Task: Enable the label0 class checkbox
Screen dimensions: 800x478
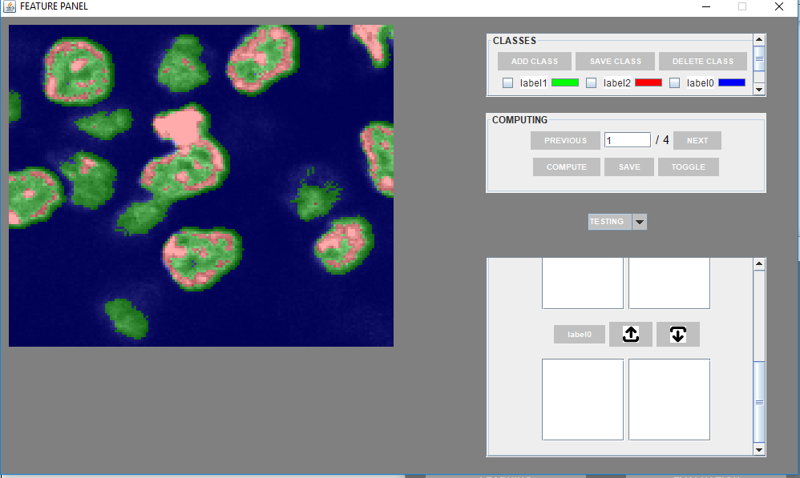Action: 674,83
